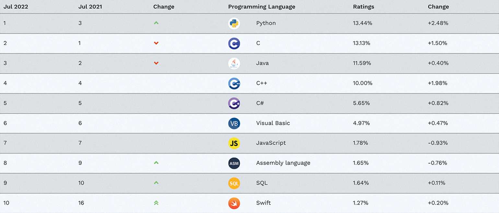Open the Assembly language entry
499x213 pixels.
(x=283, y=163)
